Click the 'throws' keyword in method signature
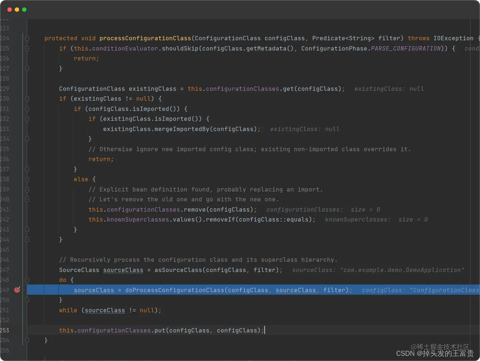Viewport: 480px width, 361px height. (x=419, y=38)
